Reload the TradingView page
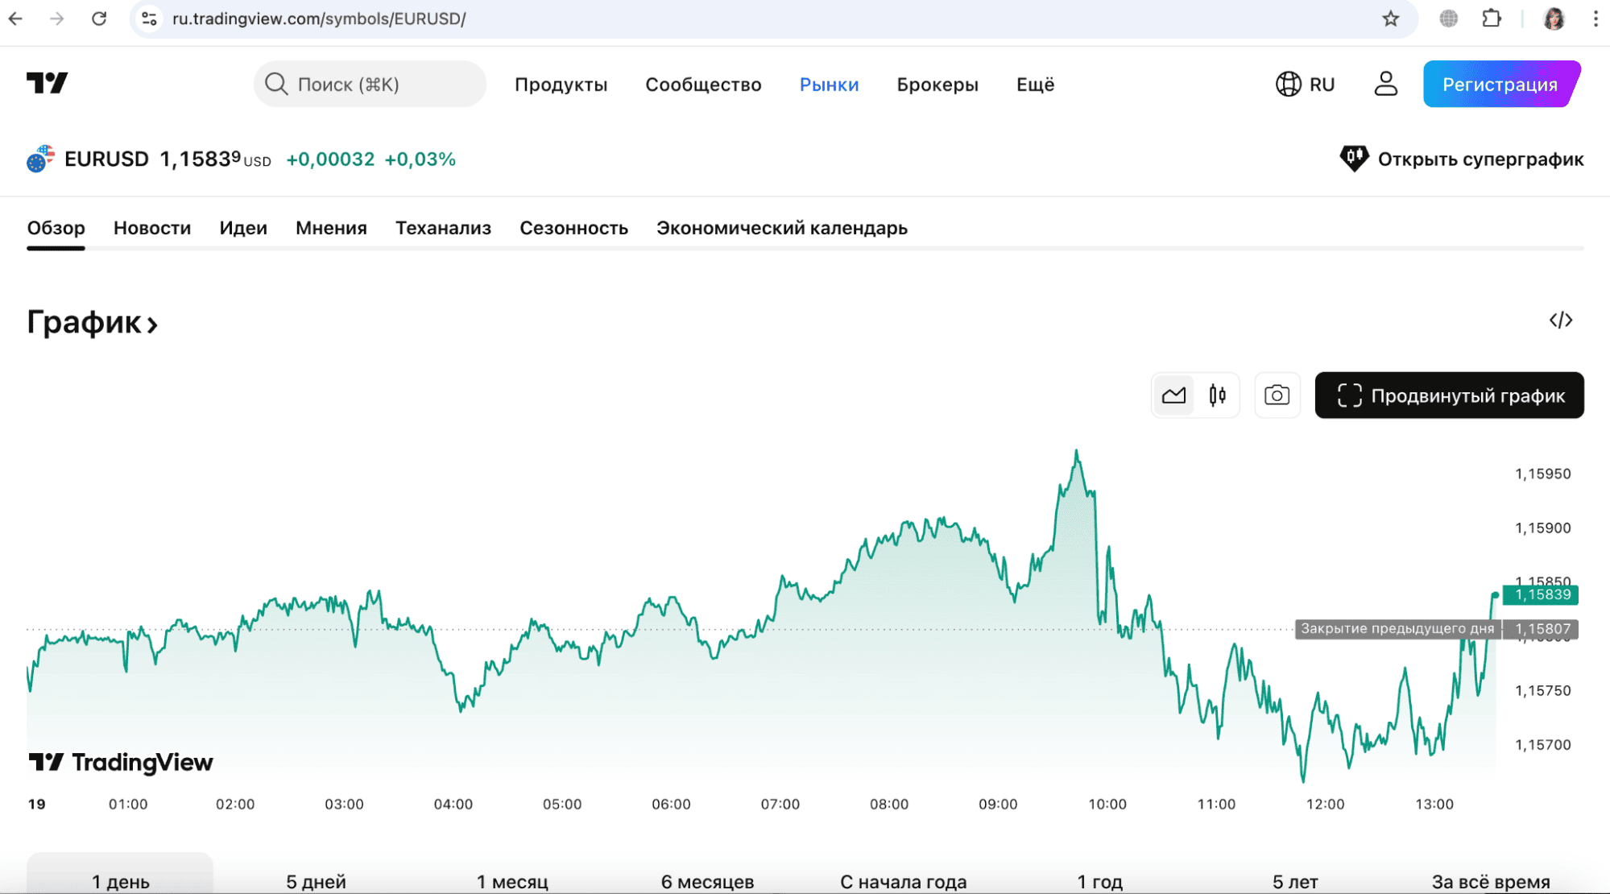Viewport: 1610px width, 894px height. tap(99, 19)
